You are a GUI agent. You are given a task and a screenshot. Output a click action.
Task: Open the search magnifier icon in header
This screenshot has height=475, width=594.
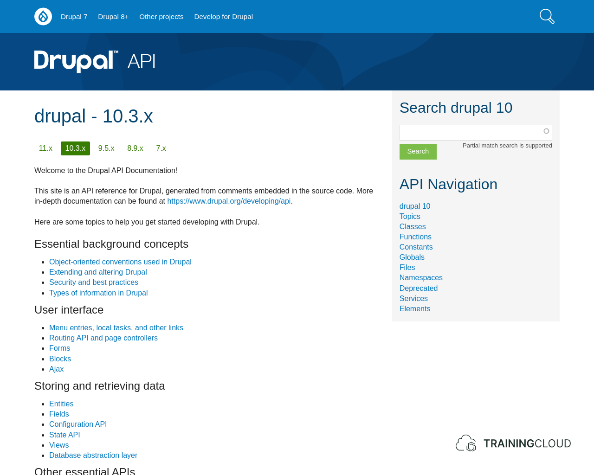pyautogui.click(x=547, y=16)
